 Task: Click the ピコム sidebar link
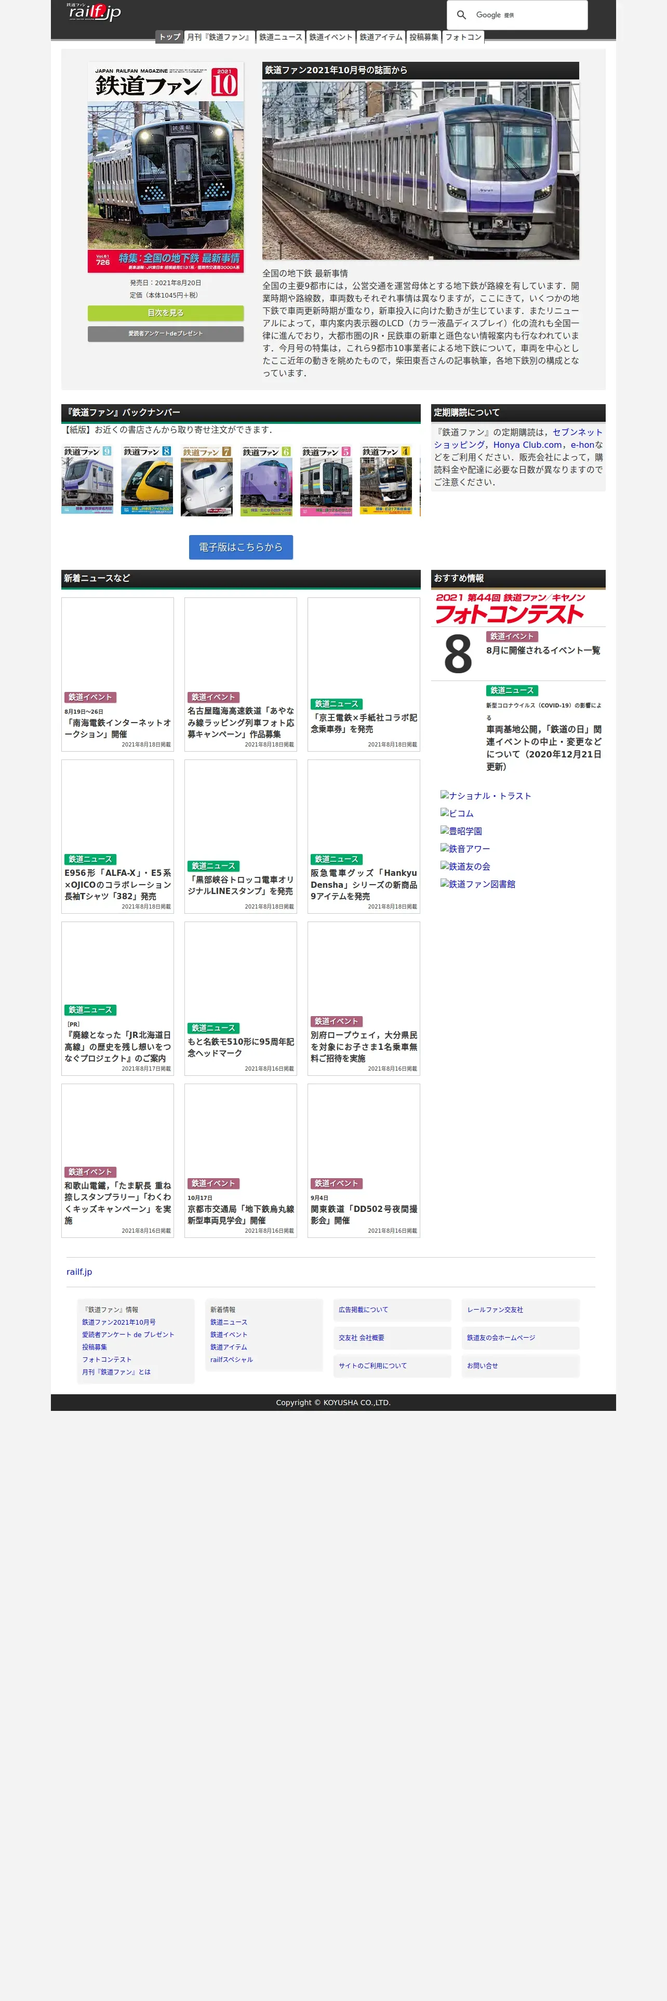point(457,813)
